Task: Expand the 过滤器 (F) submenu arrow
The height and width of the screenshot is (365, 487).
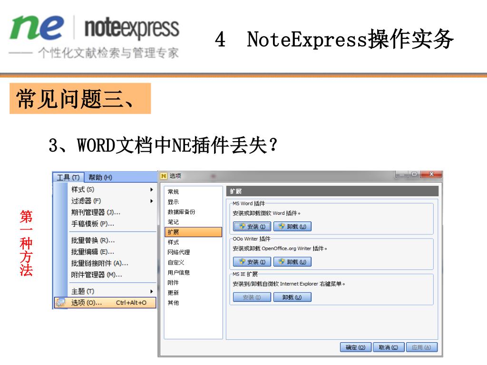Action: 151,201
